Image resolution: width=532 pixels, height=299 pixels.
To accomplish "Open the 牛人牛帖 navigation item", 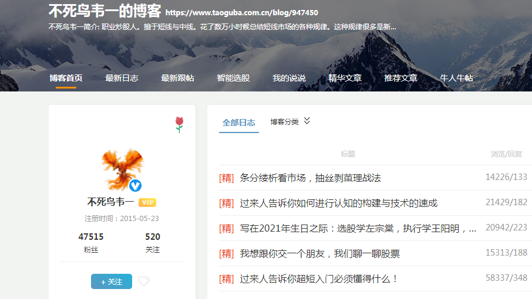I will 456,78.
